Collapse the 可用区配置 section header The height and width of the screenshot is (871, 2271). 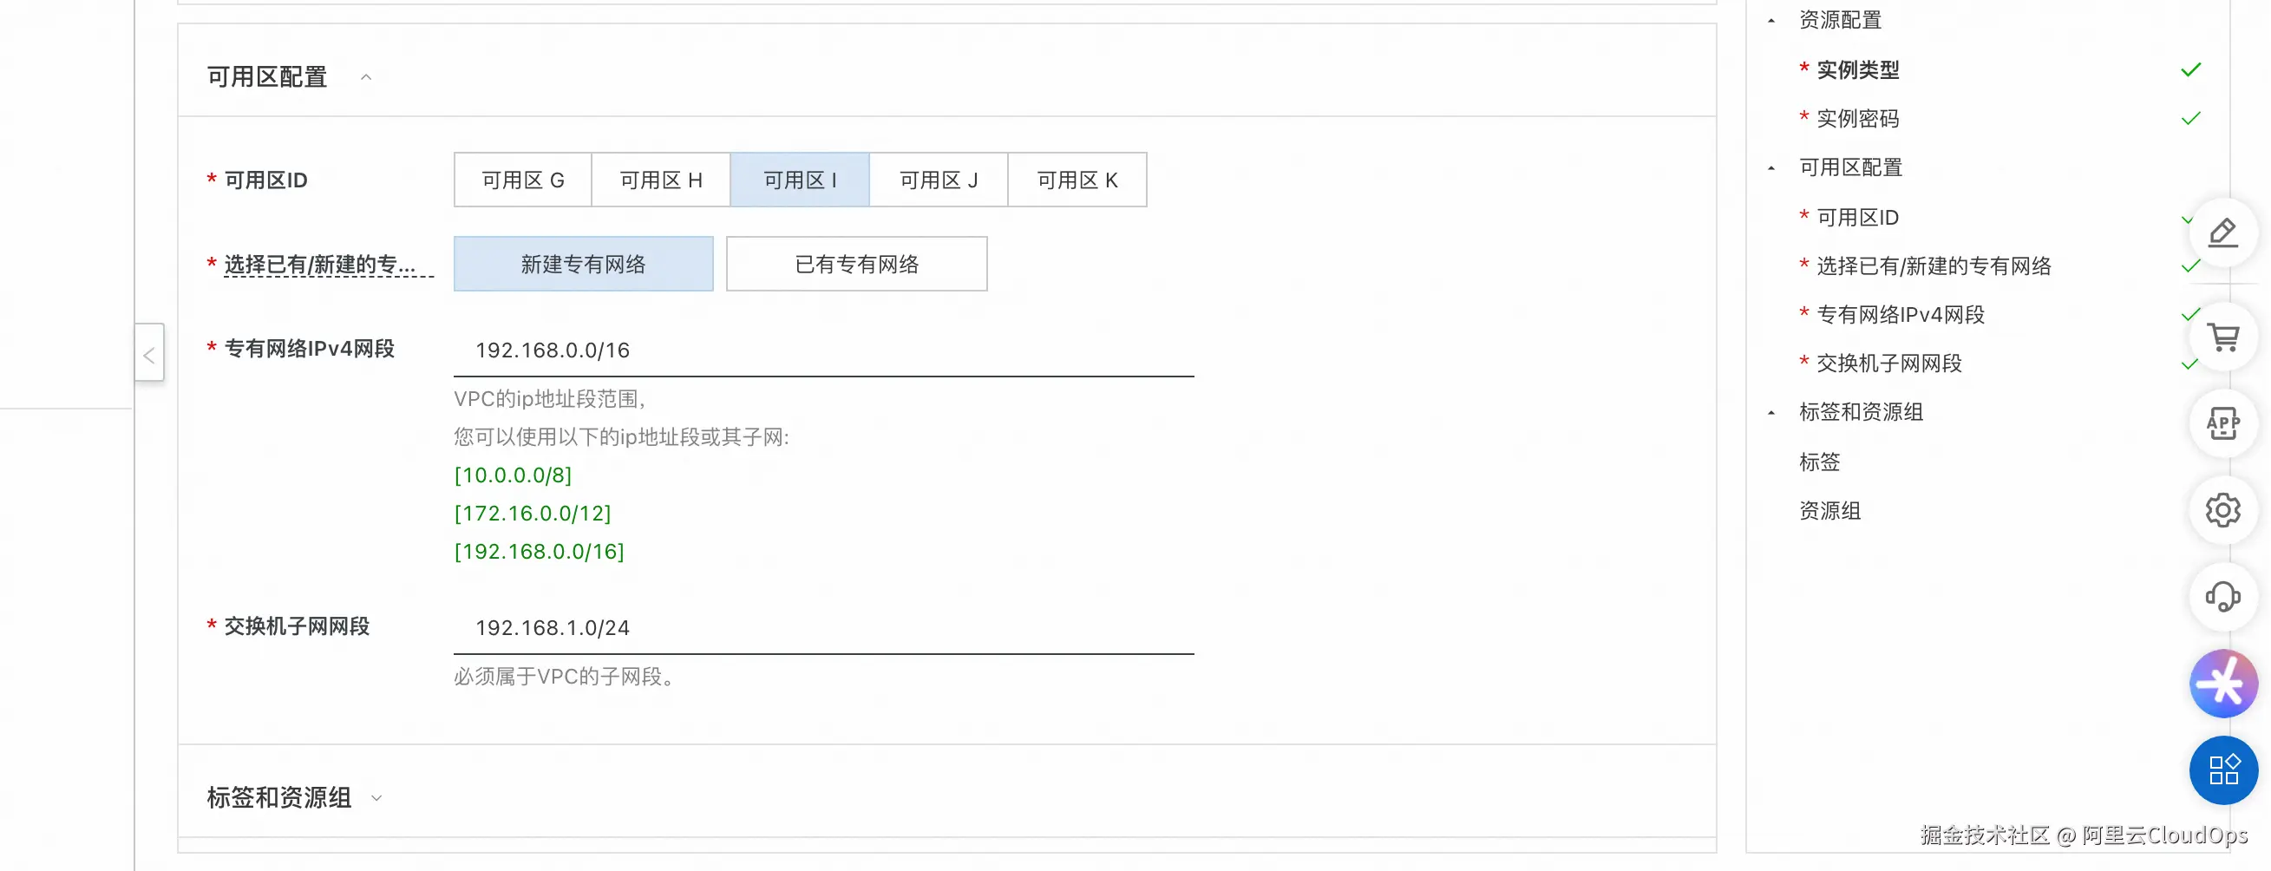click(x=366, y=77)
